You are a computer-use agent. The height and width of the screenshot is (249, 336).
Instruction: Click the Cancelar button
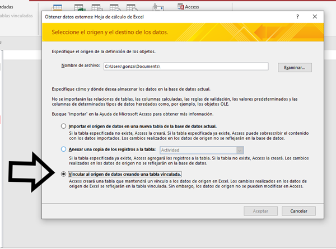298,211
